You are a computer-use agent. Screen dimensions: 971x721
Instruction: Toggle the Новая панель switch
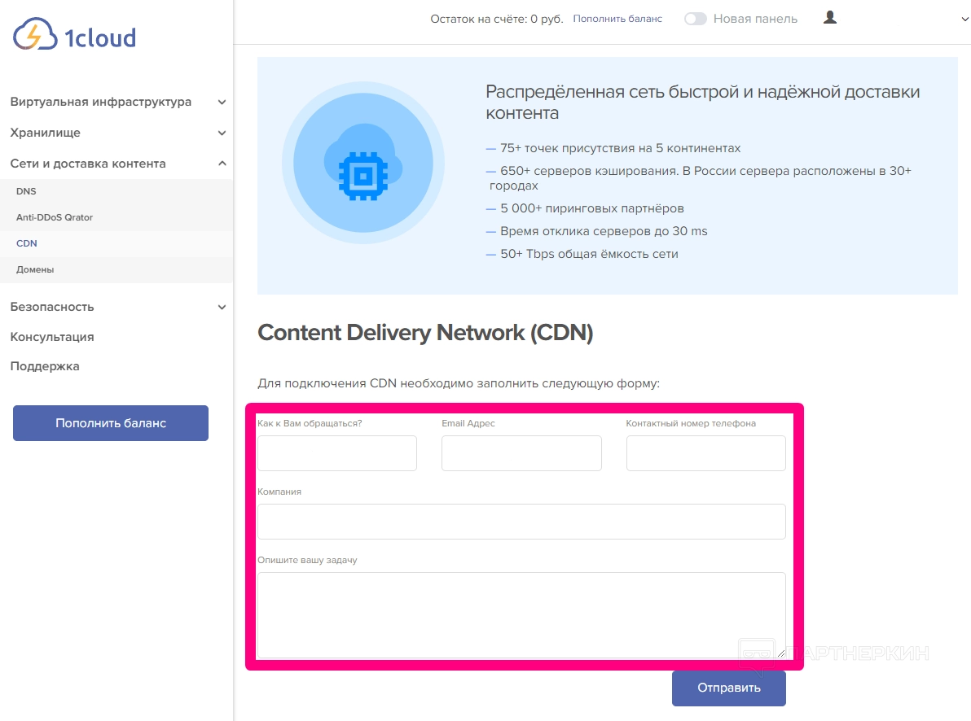[695, 19]
